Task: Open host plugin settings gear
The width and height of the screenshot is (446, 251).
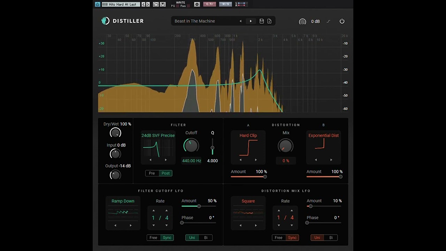Action: click(x=197, y=4)
